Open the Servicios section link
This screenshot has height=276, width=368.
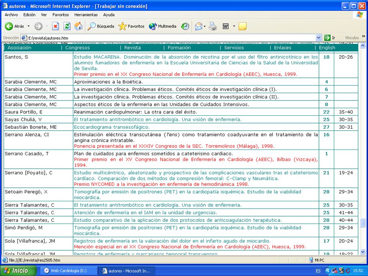point(234,48)
